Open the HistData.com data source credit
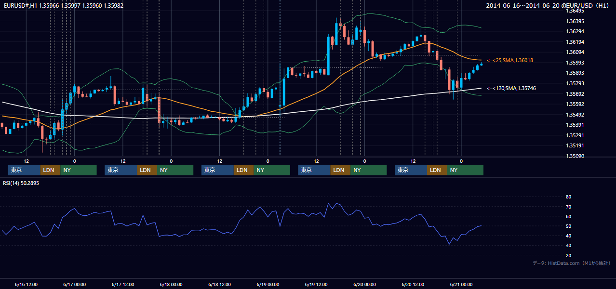The image size is (616, 289). coord(572,263)
